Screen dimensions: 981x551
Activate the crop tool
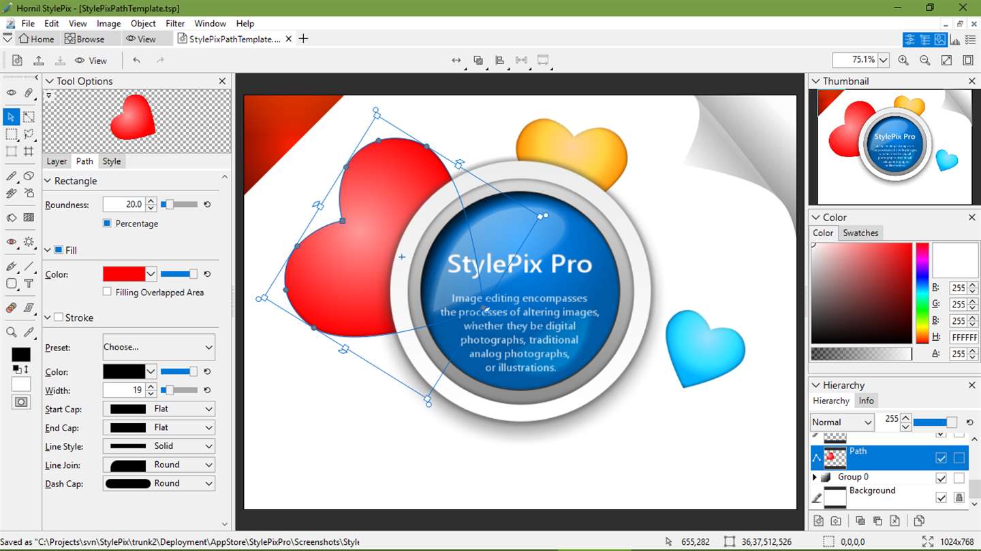point(29,151)
